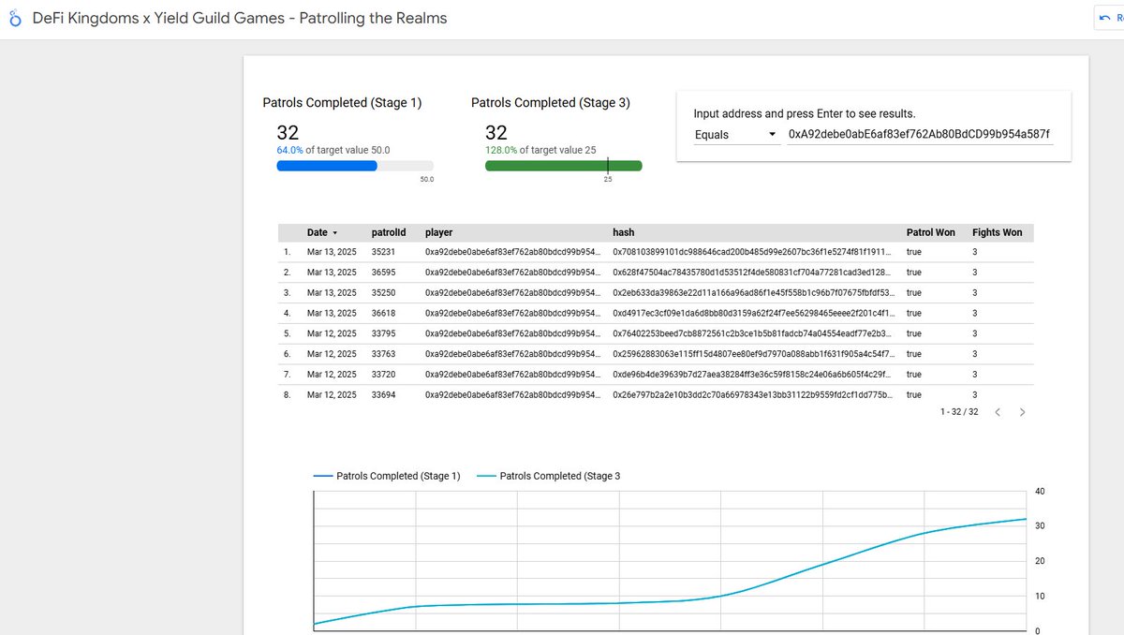This screenshot has height=635, width=1124.
Task: Click patrolId 36595 cell
Action: (x=383, y=273)
